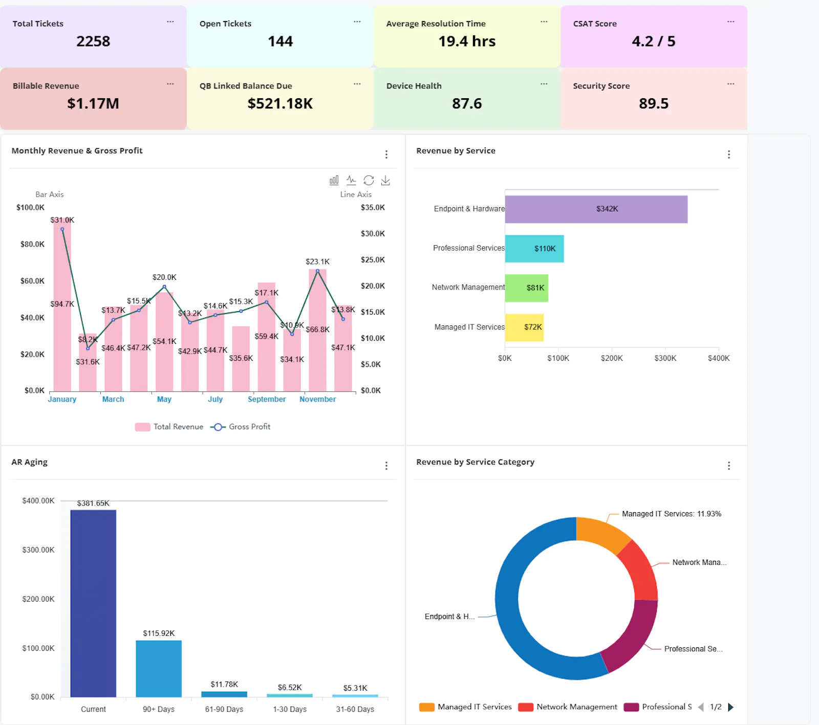Click the orange Managed IT Services donut slice

(601, 534)
